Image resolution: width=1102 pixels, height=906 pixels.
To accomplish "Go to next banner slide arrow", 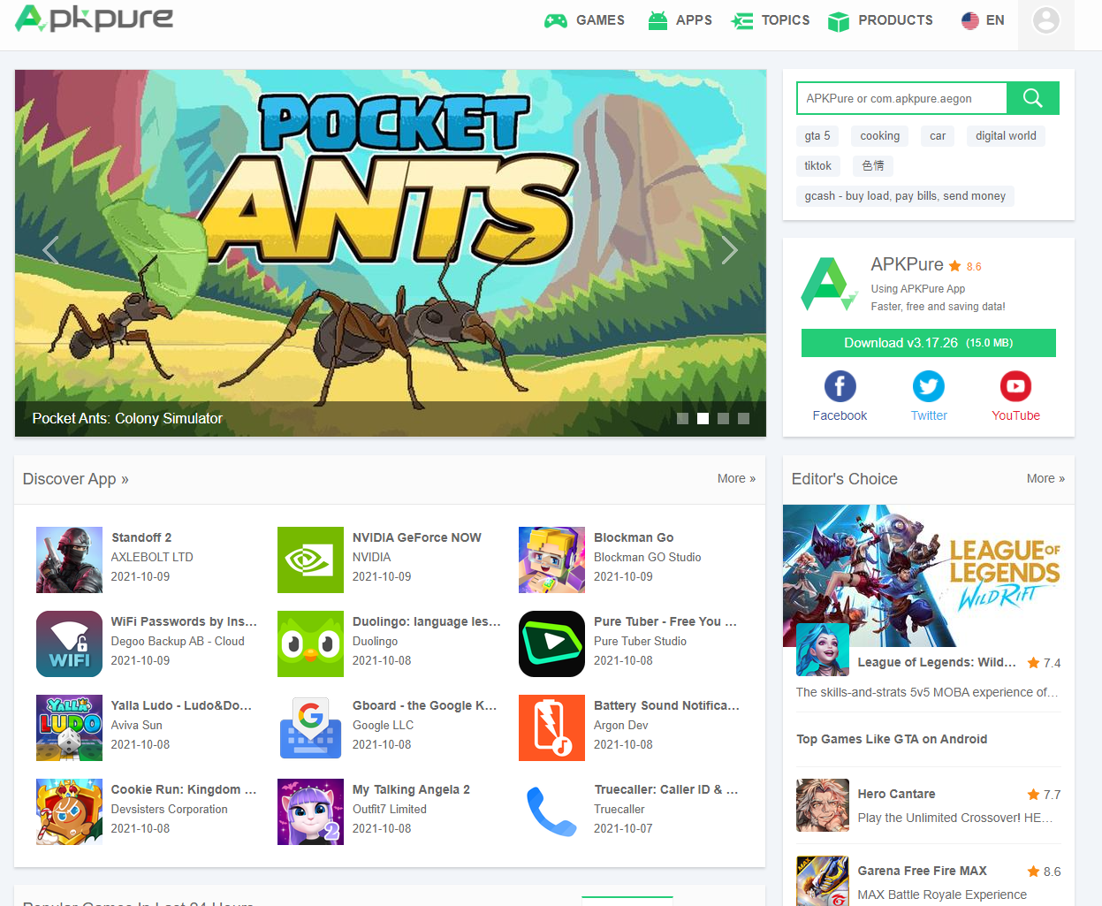I will tap(729, 250).
